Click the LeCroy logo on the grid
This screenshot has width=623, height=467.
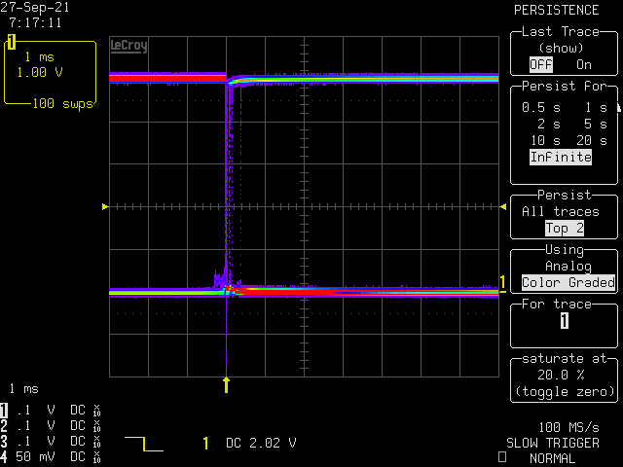[x=128, y=45]
